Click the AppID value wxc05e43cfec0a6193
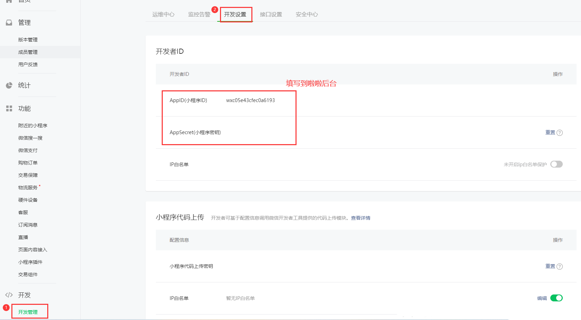 click(251, 100)
